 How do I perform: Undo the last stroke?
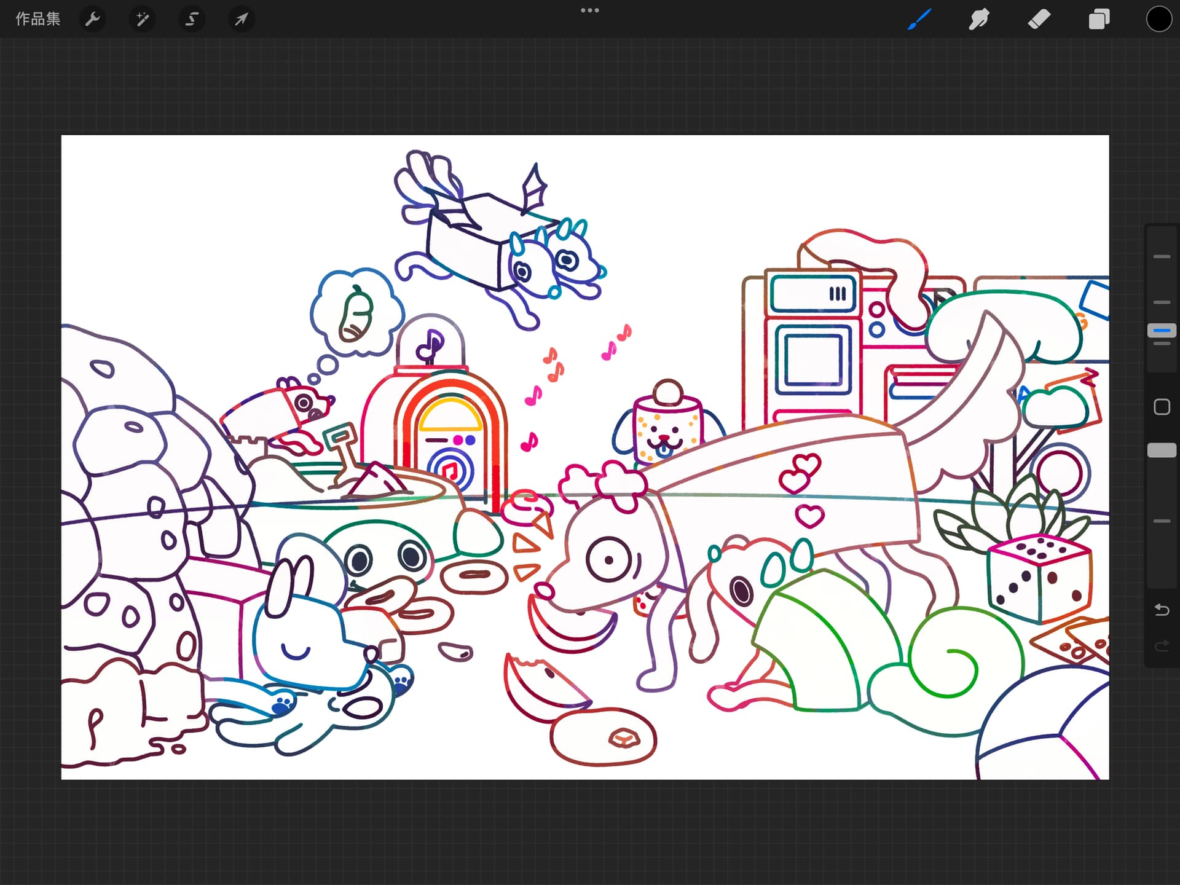click(1162, 610)
